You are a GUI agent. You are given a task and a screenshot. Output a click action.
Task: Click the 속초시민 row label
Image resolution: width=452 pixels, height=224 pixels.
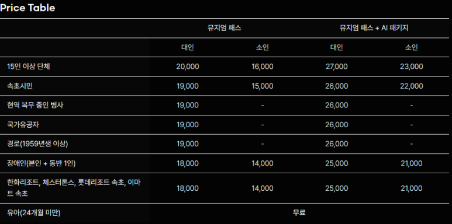tap(20, 86)
